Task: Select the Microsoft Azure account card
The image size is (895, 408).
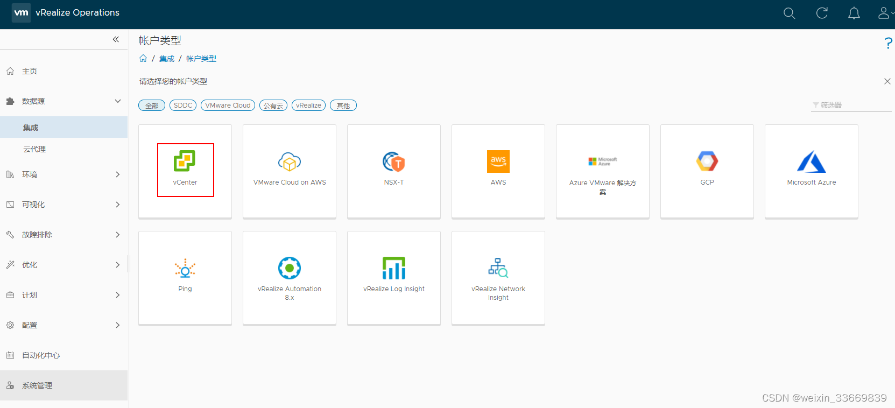Action: pyautogui.click(x=812, y=171)
